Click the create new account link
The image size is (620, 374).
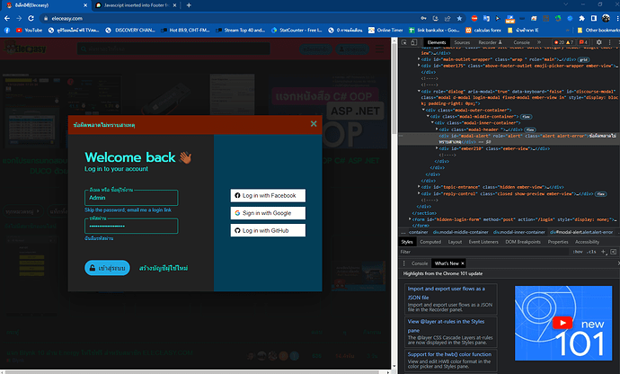(164, 268)
